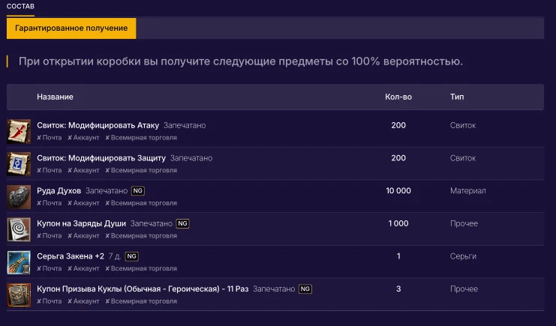Click quantity 200 for Модифицировать Защиту scroll
The width and height of the screenshot is (556, 326).
click(x=398, y=158)
